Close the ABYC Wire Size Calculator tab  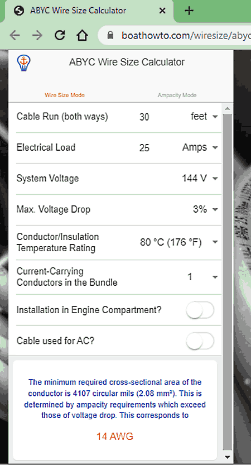point(162,11)
